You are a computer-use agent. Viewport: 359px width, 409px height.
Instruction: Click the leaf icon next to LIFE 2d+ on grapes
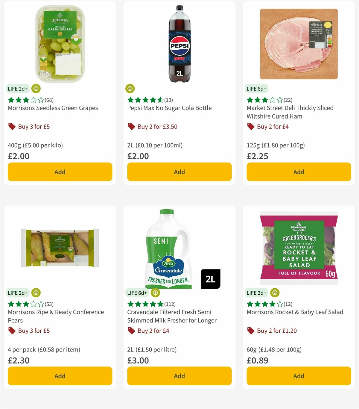(x=36, y=89)
